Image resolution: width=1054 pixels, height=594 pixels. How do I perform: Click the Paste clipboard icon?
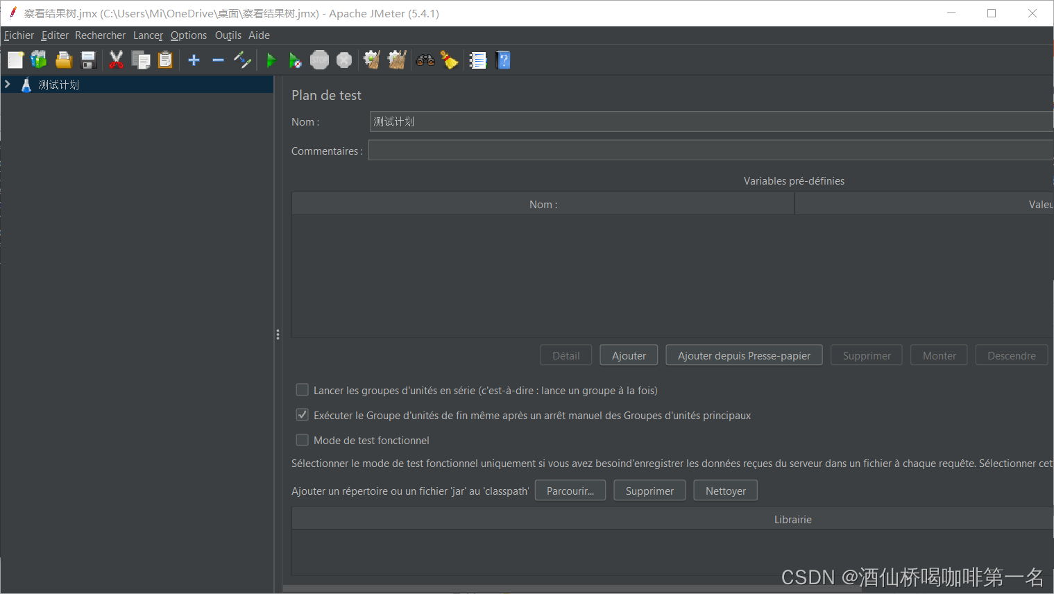165,60
